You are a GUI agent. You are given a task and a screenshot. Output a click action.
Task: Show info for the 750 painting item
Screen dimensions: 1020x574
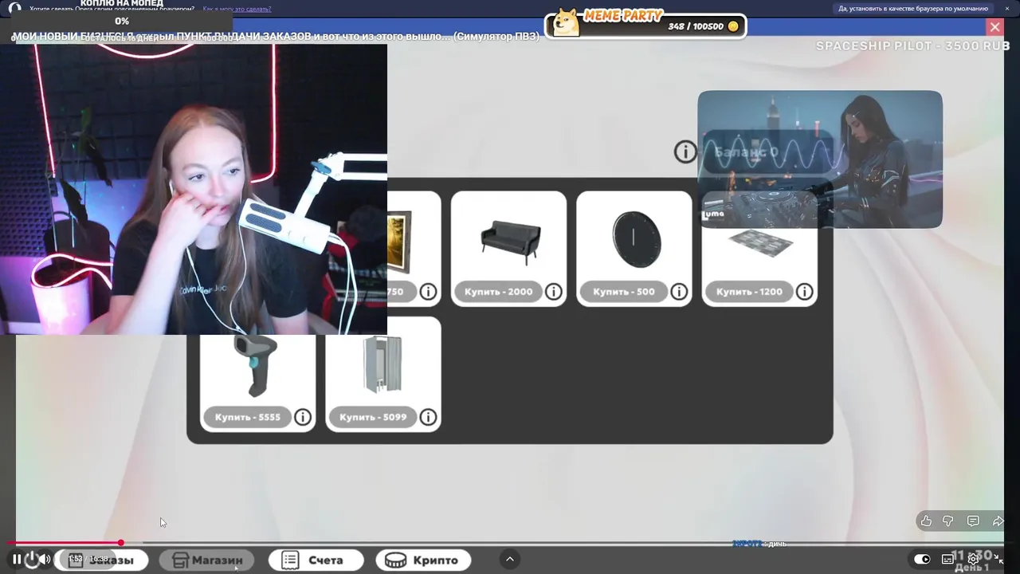pos(428,292)
